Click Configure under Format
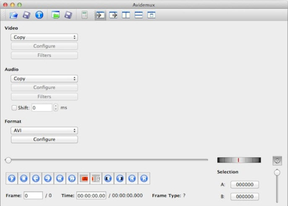The image size is (288, 206). (44, 139)
